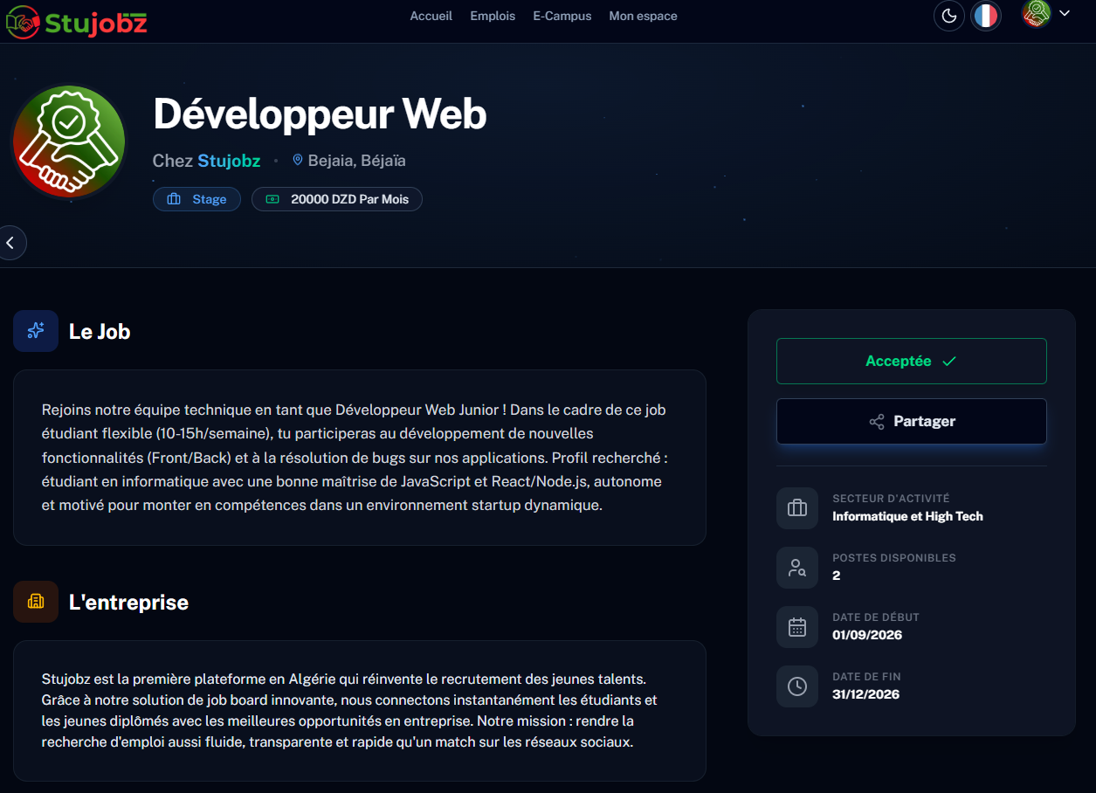Click the sparkle icon beside Le Job
1096x793 pixels.
[36, 331]
